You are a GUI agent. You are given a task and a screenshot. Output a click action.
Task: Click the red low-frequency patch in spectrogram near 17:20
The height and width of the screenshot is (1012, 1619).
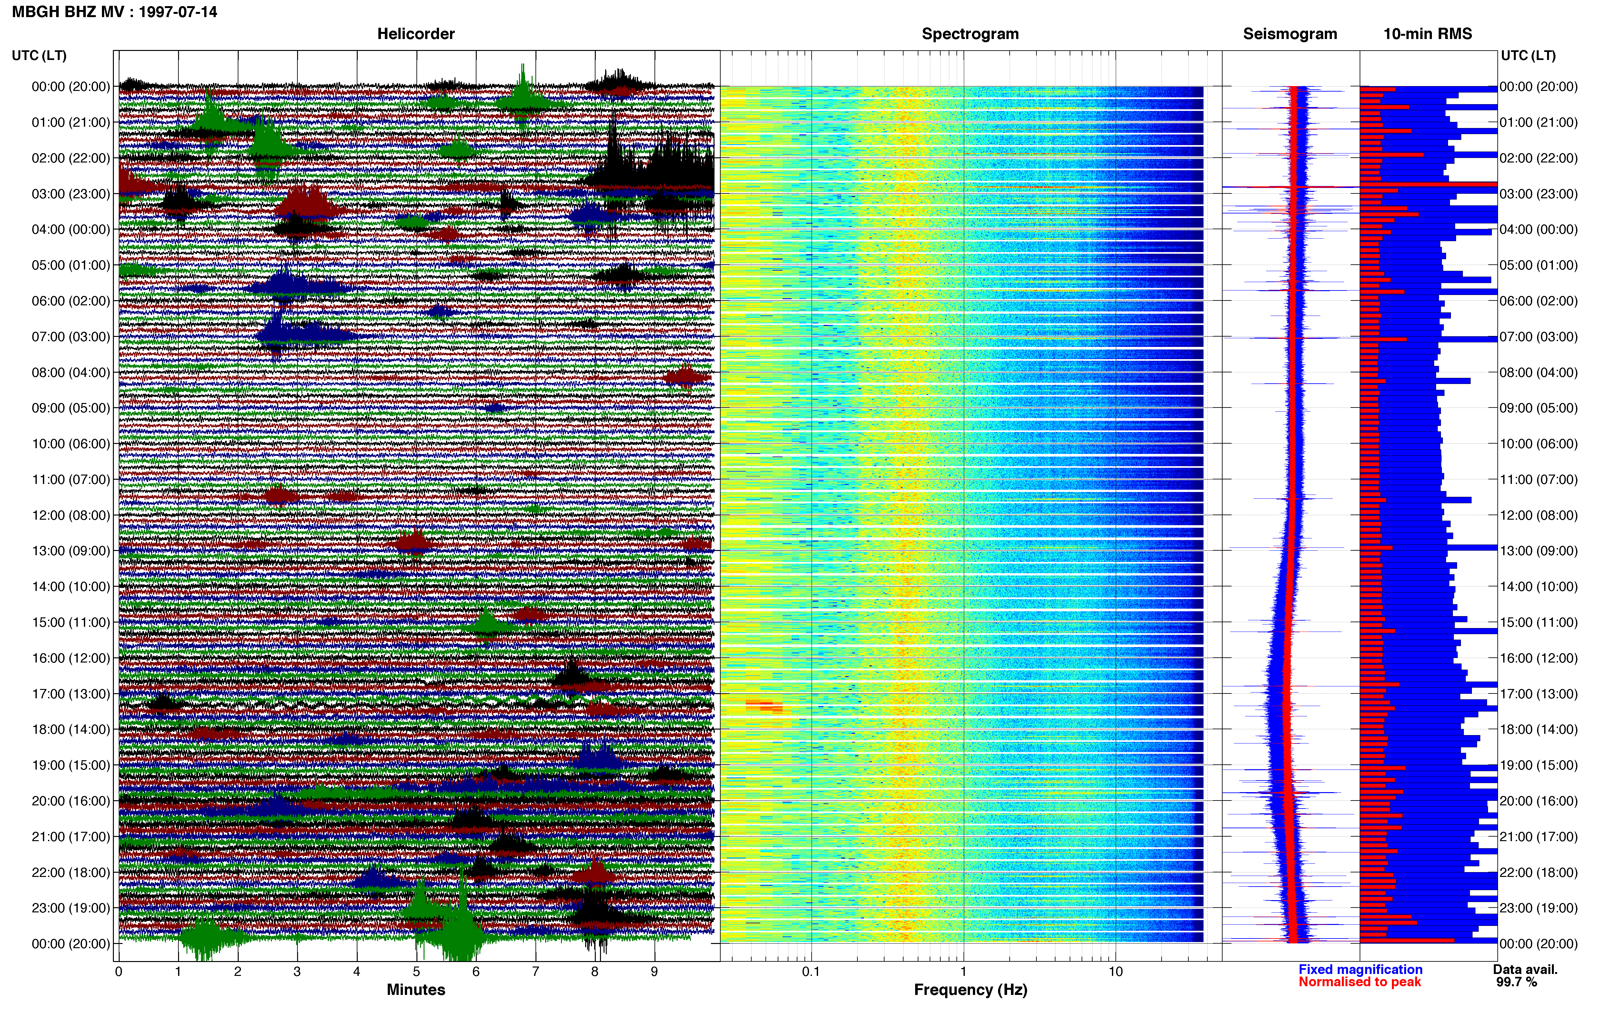coord(764,706)
